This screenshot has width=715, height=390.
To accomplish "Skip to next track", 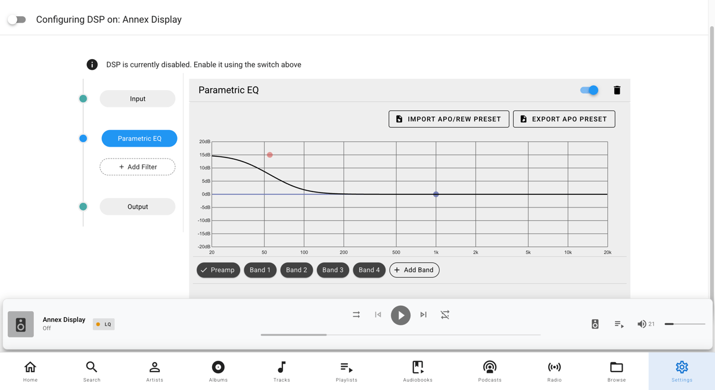I will click(423, 315).
